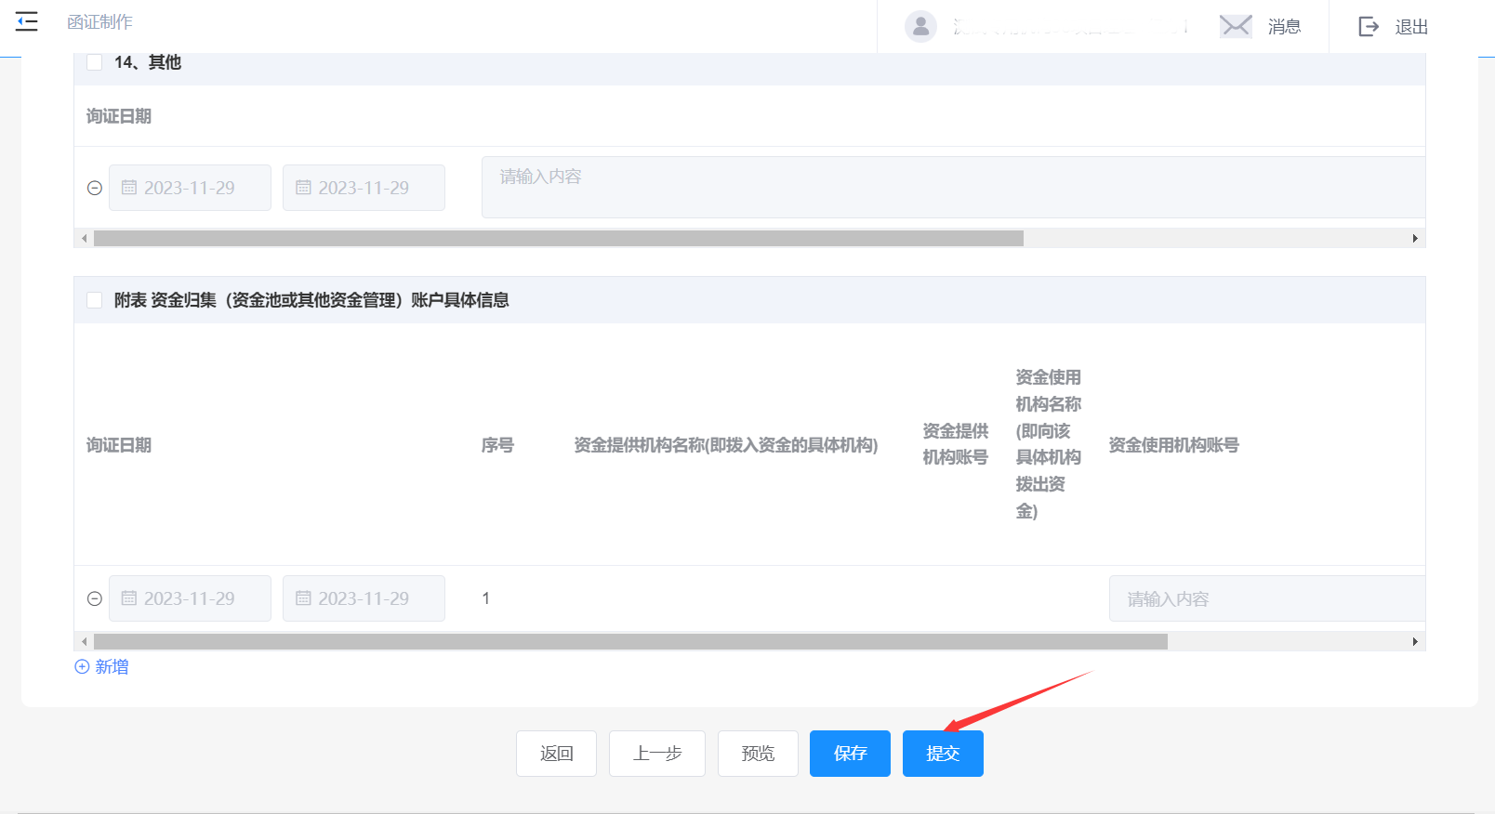Open second date picker in 其他 row
1495x814 pixels.
[364, 188]
